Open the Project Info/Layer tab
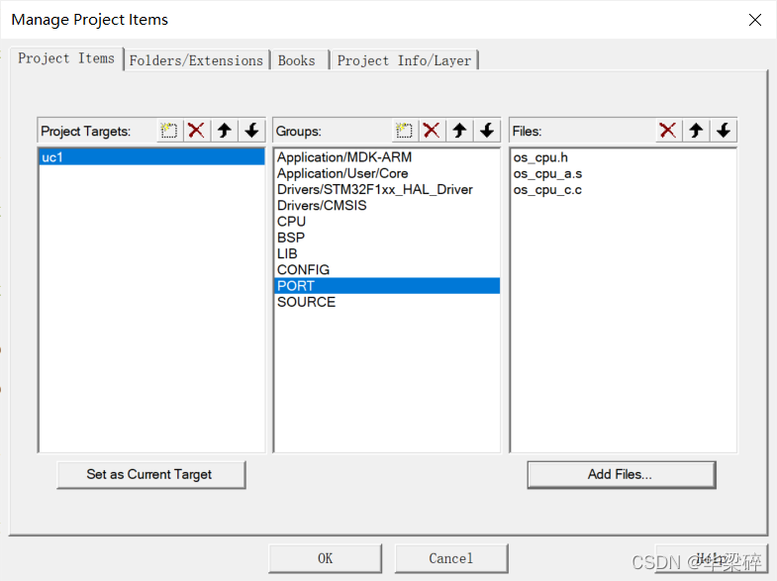The image size is (777, 581). click(x=404, y=60)
